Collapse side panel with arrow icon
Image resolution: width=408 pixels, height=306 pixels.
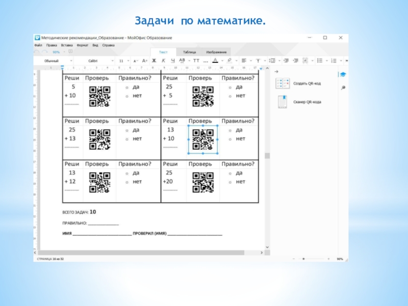coord(276,71)
